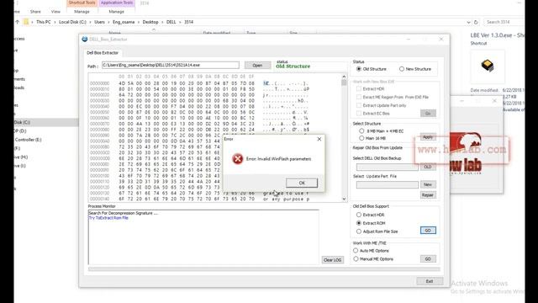538x303 pixels.
Task: Open the Share tab in Explorer
Action: 35,12
